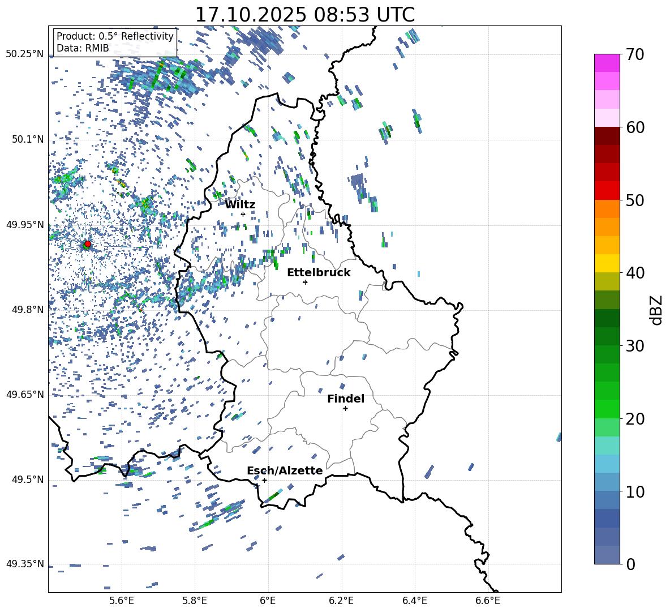Click the latitude label '50.25°N'

click(25, 54)
